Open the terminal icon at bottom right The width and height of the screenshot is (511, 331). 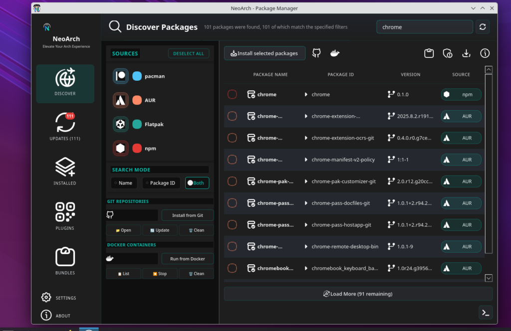coord(486,313)
